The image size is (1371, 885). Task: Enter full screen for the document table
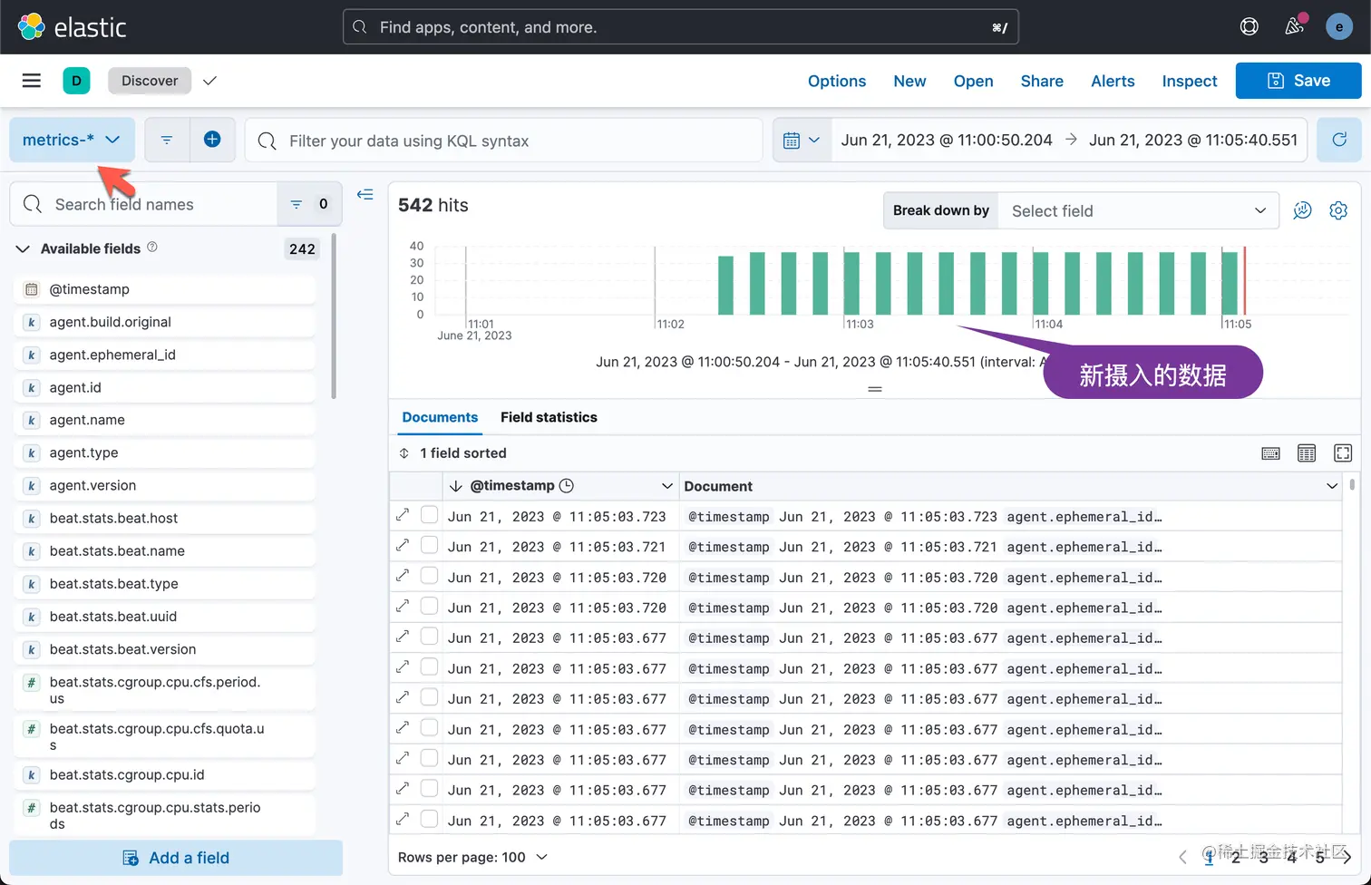click(x=1343, y=453)
